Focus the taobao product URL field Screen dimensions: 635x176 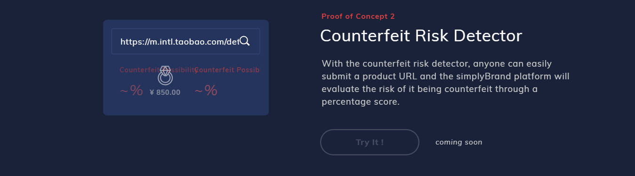point(185,41)
